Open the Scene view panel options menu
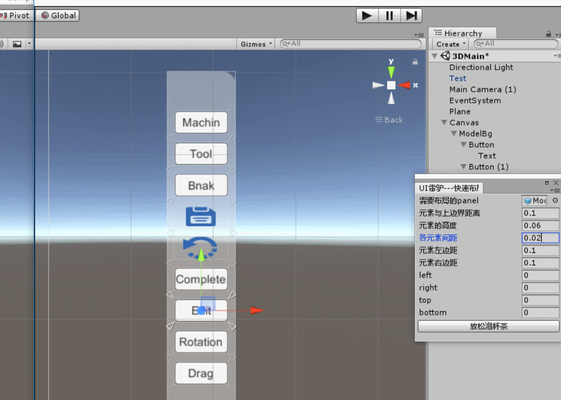Image resolution: width=561 pixels, height=400 pixels. pos(419,35)
